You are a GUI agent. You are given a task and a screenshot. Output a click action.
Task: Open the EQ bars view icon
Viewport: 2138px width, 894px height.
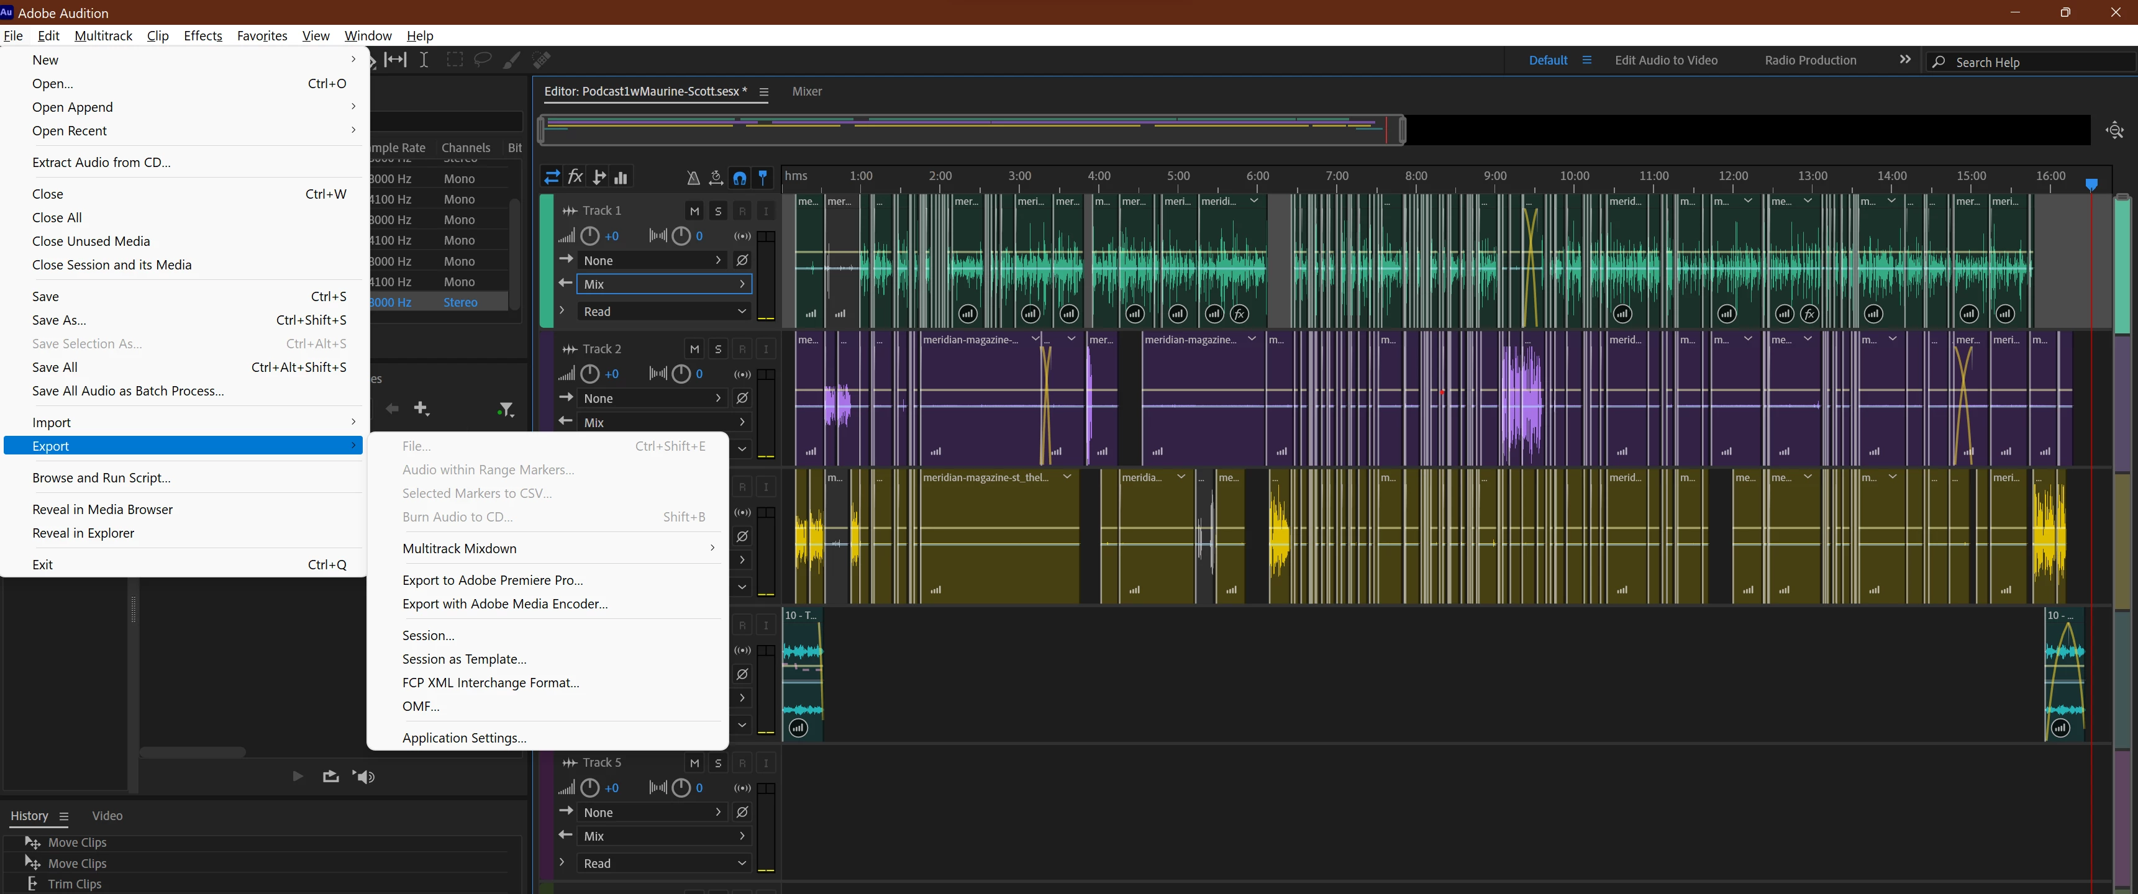point(621,177)
